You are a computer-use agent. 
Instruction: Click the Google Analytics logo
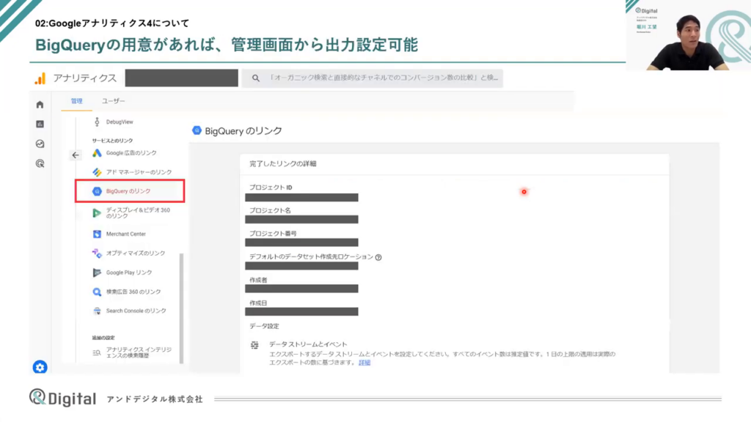click(x=40, y=78)
